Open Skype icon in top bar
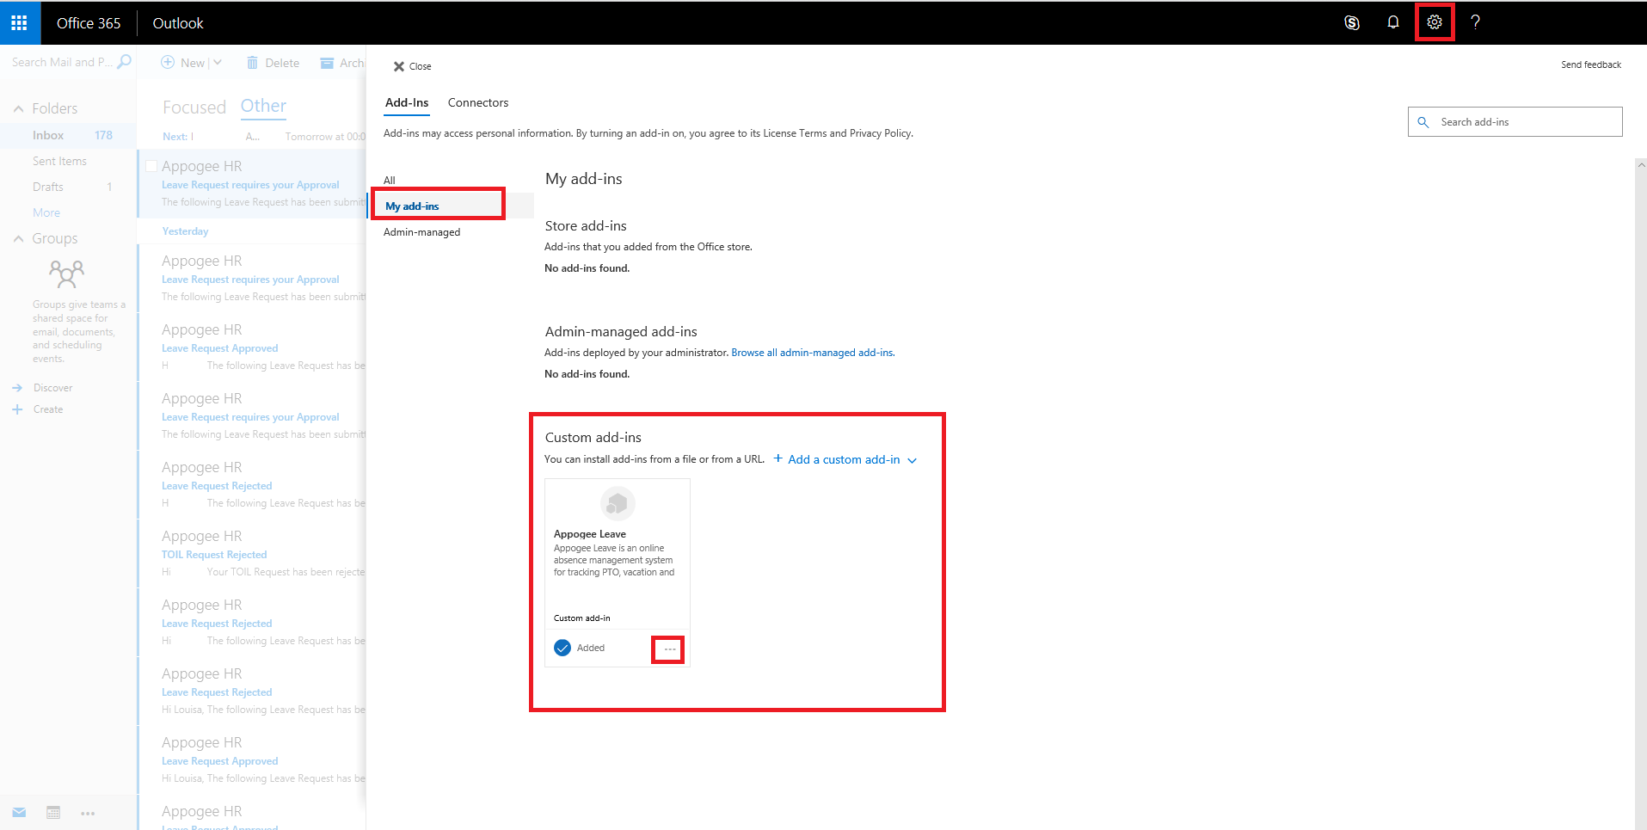1647x830 pixels. coord(1352,22)
